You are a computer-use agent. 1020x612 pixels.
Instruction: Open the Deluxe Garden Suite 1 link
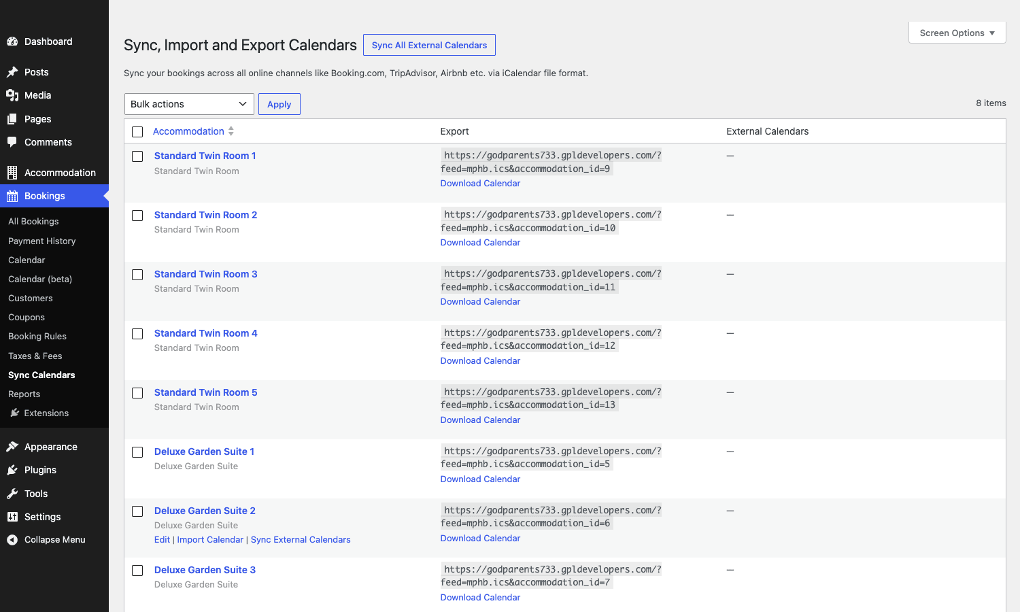205,452
